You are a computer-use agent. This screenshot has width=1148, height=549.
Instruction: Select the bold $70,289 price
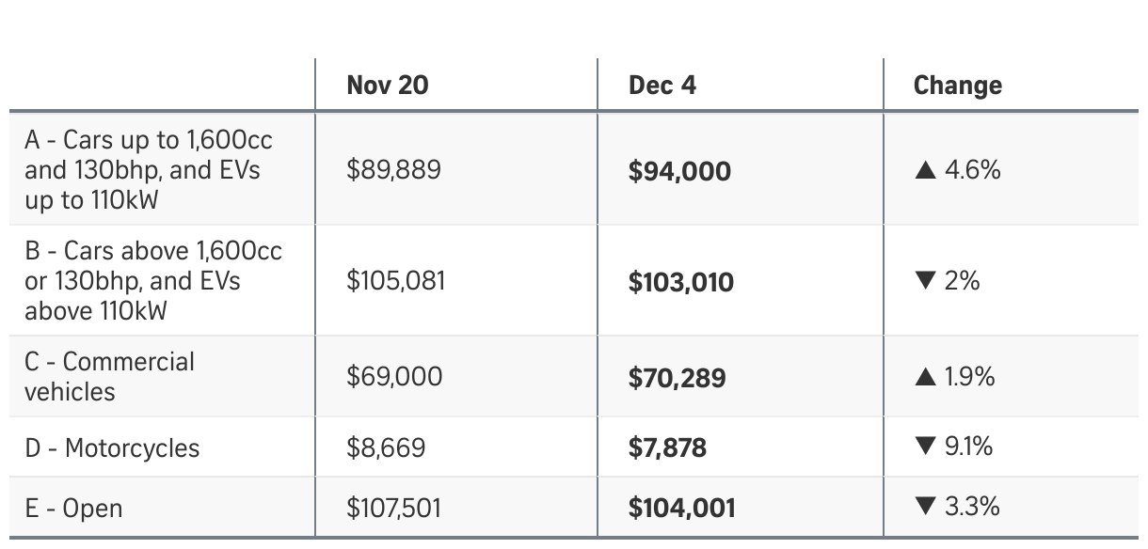point(677,379)
